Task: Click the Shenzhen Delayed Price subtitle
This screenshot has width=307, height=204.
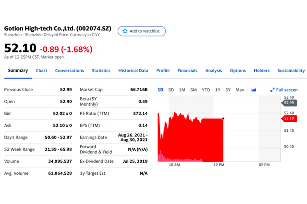Action: [x=52, y=35]
